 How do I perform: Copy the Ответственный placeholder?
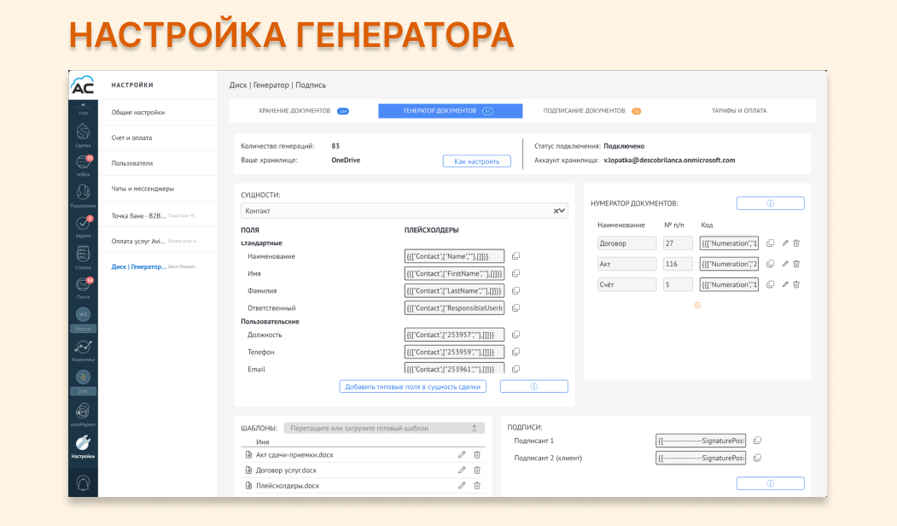[515, 308]
